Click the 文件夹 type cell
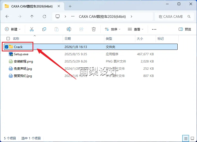This screenshot has height=142, width=197. (111, 47)
